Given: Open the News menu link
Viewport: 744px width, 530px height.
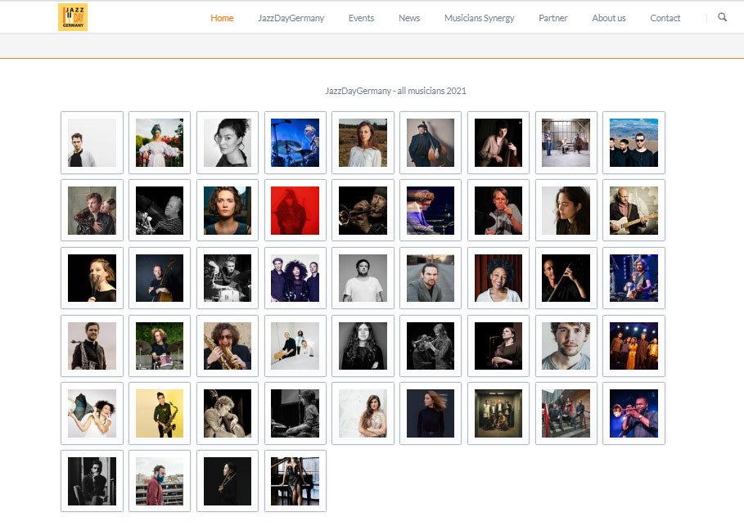Looking at the screenshot, I should (409, 18).
